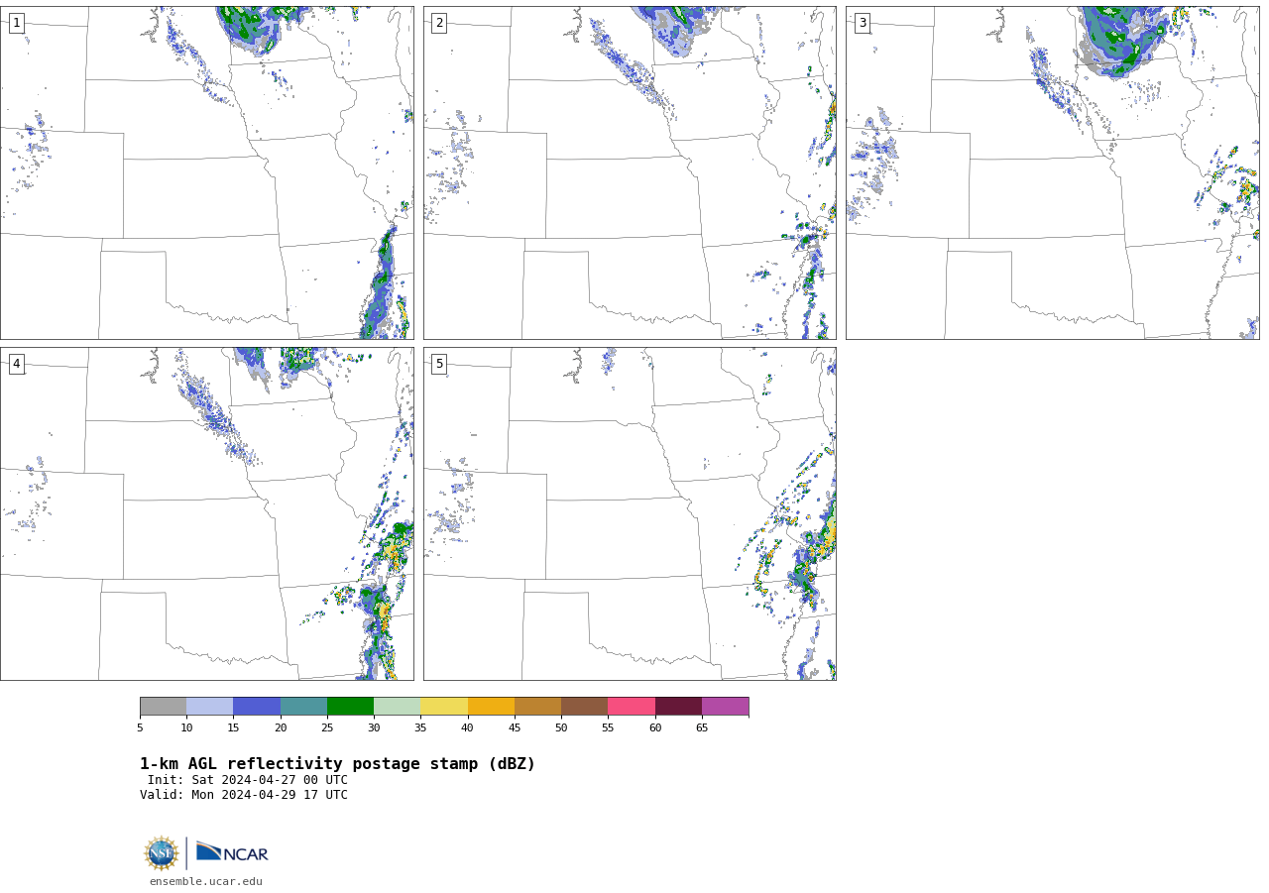Click the teal 20-25 dBZ swatch
Viewport: 1269px width, 893px height.
pyautogui.click(x=303, y=706)
